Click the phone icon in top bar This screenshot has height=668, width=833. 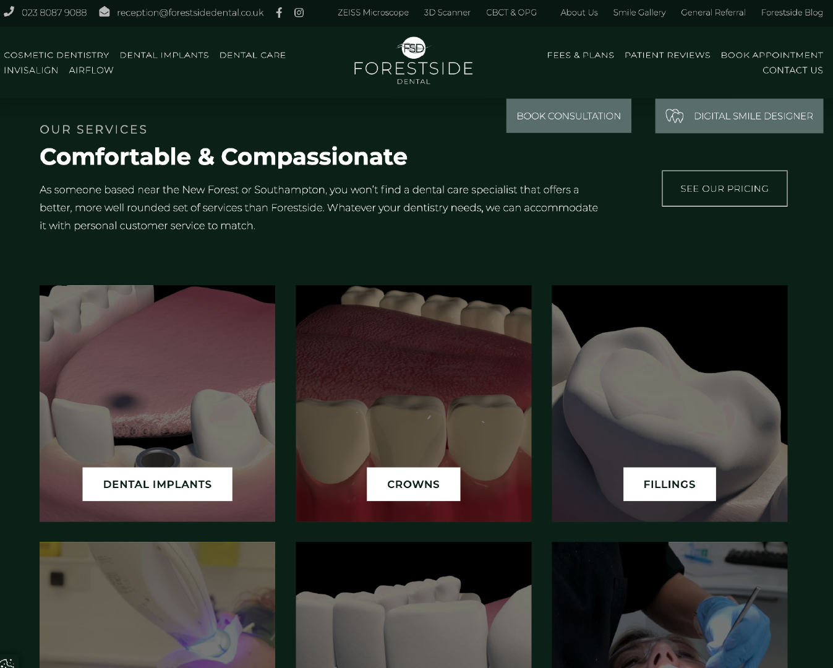click(x=9, y=12)
